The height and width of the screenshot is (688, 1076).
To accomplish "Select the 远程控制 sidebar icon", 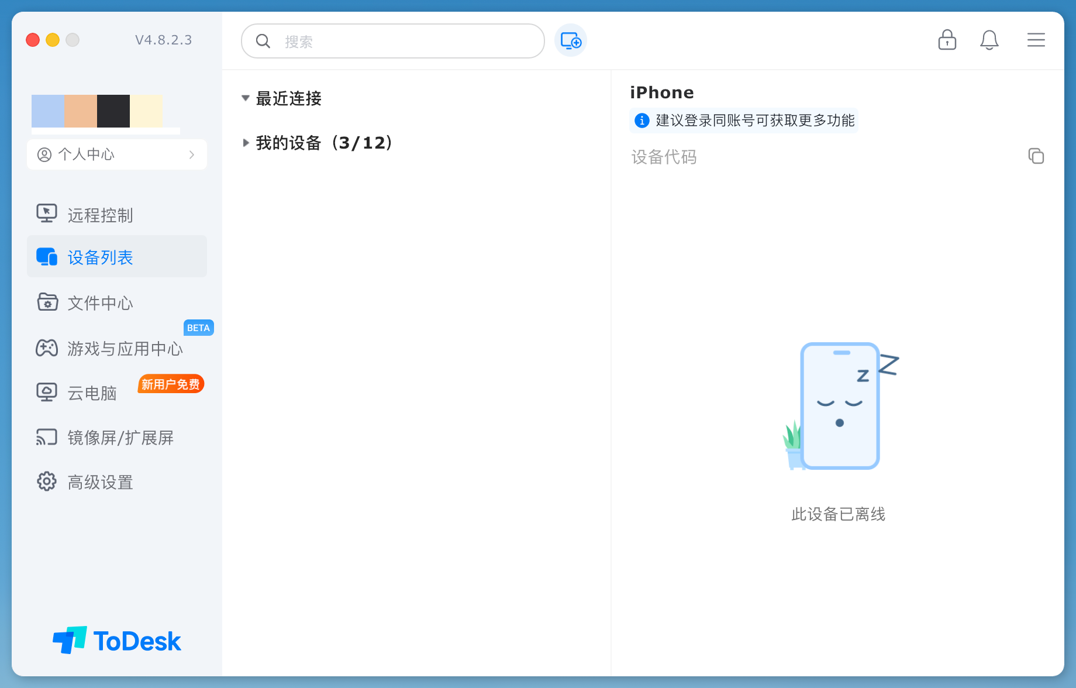I will [x=47, y=214].
